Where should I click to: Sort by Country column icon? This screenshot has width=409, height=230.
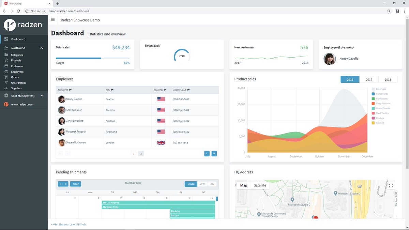coord(165,90)
